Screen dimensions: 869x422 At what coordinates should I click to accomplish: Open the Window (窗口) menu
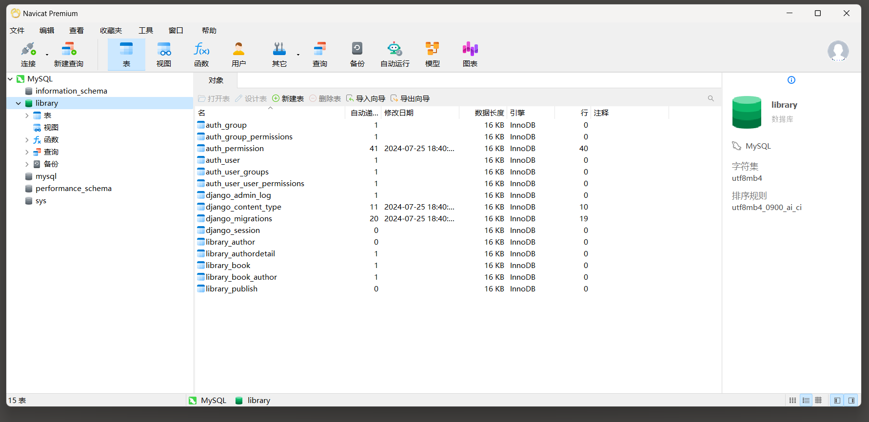pos(176,30)
